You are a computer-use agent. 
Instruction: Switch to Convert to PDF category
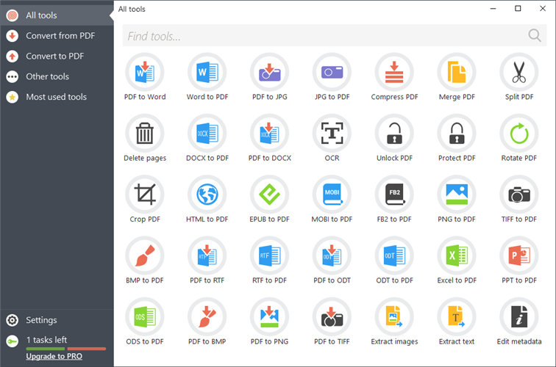(x=54, y=56)
